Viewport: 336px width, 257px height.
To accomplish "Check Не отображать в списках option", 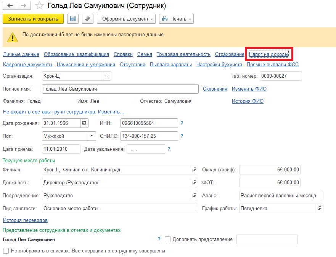I will pyautogui.click(x=6, y=251).
